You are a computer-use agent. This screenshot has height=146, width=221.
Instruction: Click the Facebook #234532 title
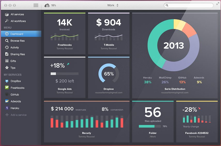(x=197, y=133)
